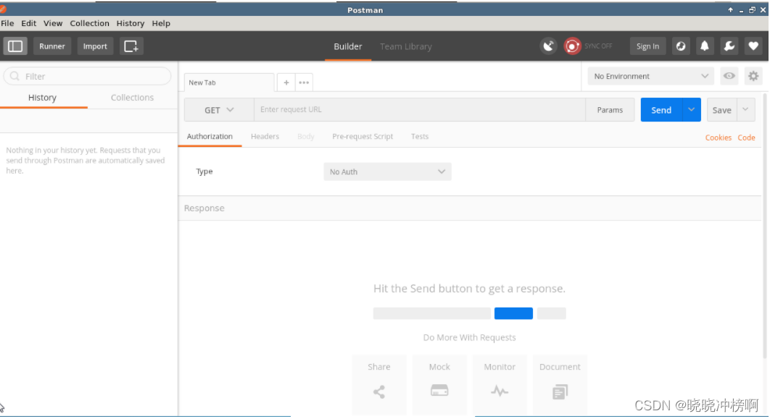Click the Runner button
Image resolution: width=770 pixels, height=419 pixels.
[52, 46]
